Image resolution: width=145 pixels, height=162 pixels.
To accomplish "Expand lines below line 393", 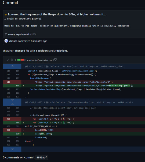I will coord(12,149).
